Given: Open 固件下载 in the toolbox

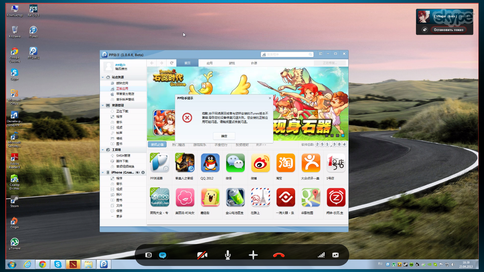Looking at the screenshot, I should 122,161.
